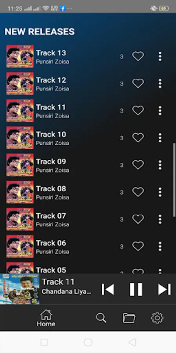Favorite Track 11 in the list
The image size is (176, 353).
point(138,111)
